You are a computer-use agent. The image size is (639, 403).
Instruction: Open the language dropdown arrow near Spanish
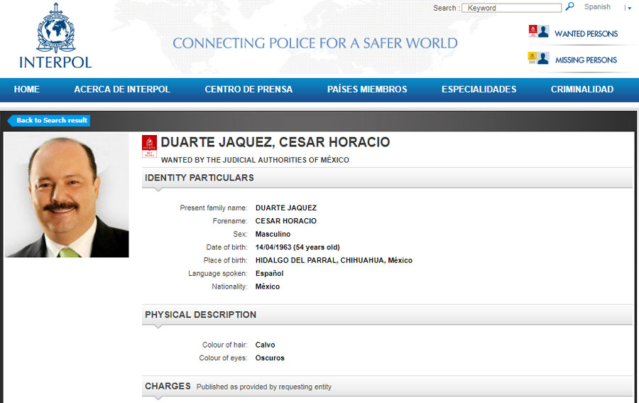(x=629, y=8)
